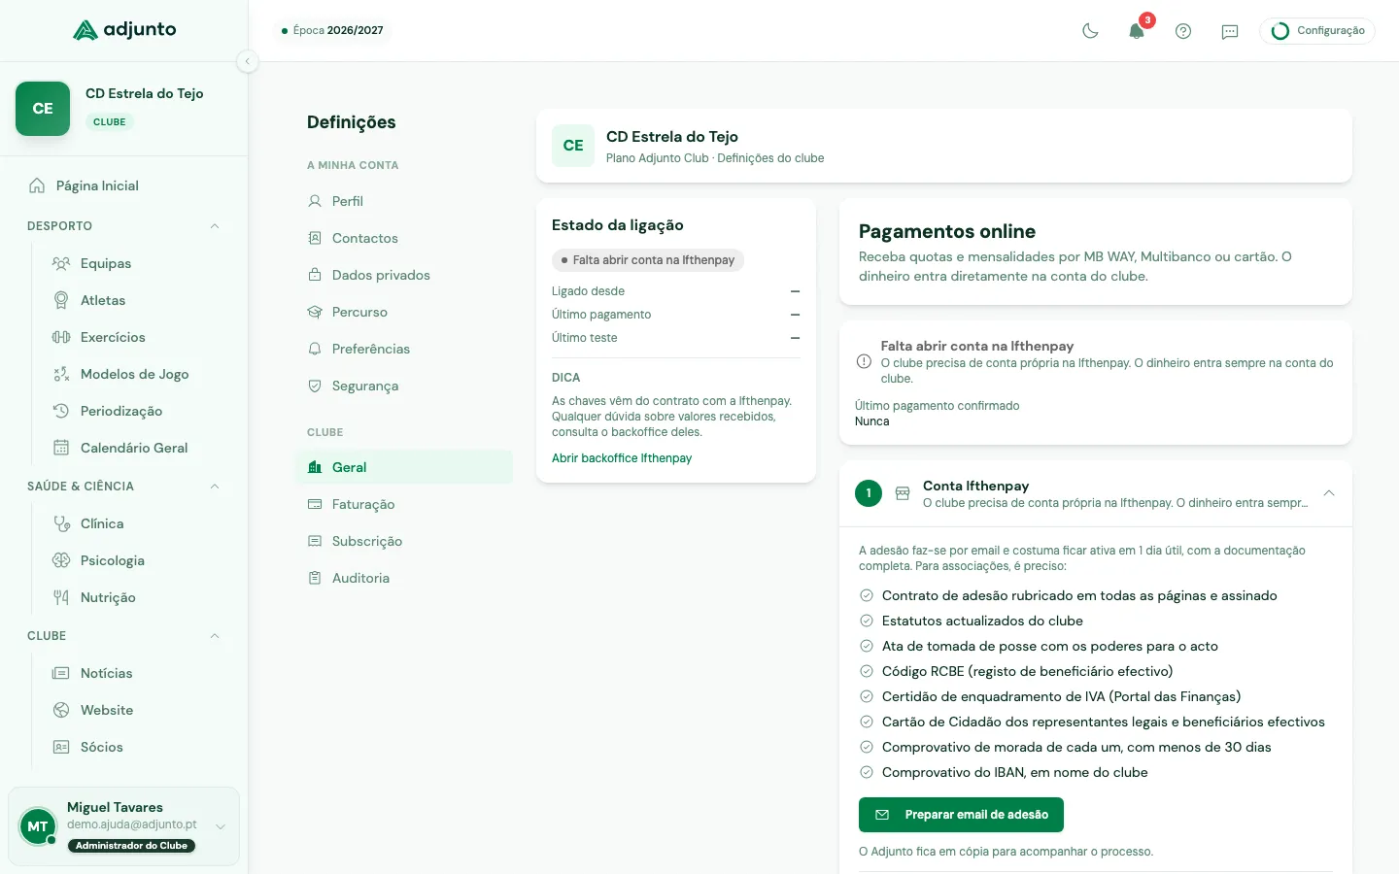Open Equipas icon in the sidebar
Viewport: 1399px width, 874px height.
(x=61, y=263)
